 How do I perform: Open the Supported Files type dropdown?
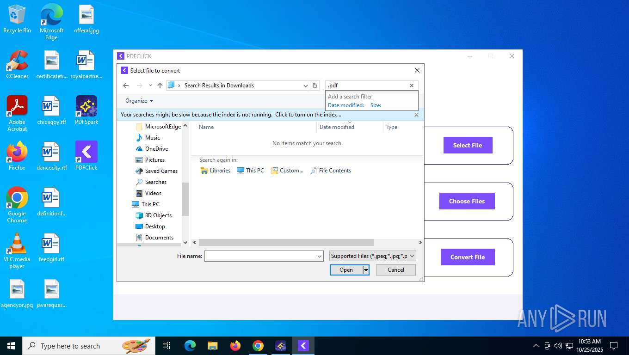click(x=373, y=256)
